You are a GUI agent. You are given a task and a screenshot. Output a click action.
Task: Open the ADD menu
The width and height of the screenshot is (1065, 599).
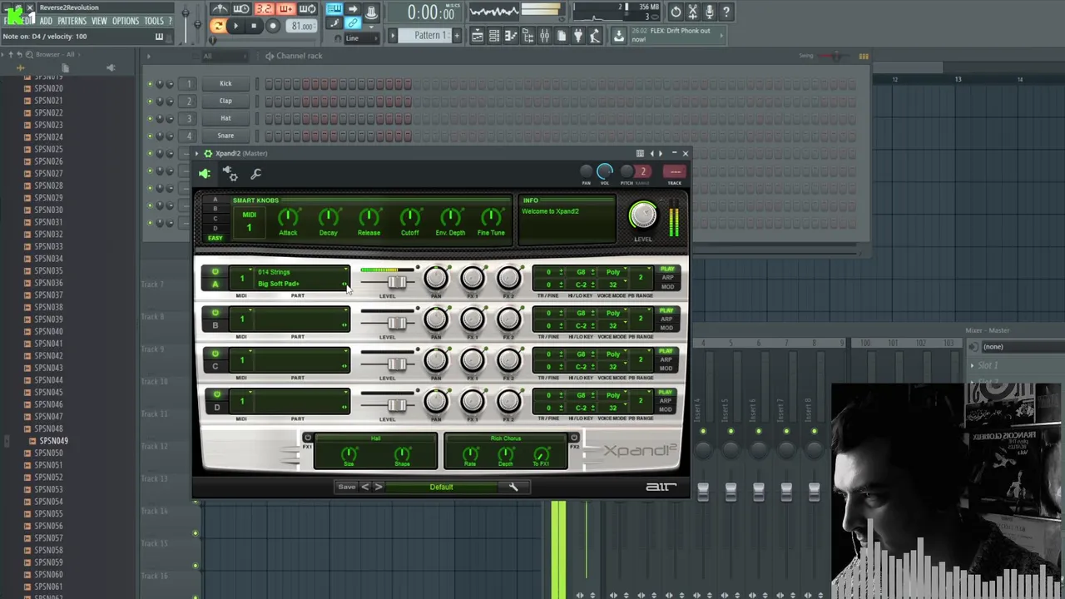(x=46, y=21)
